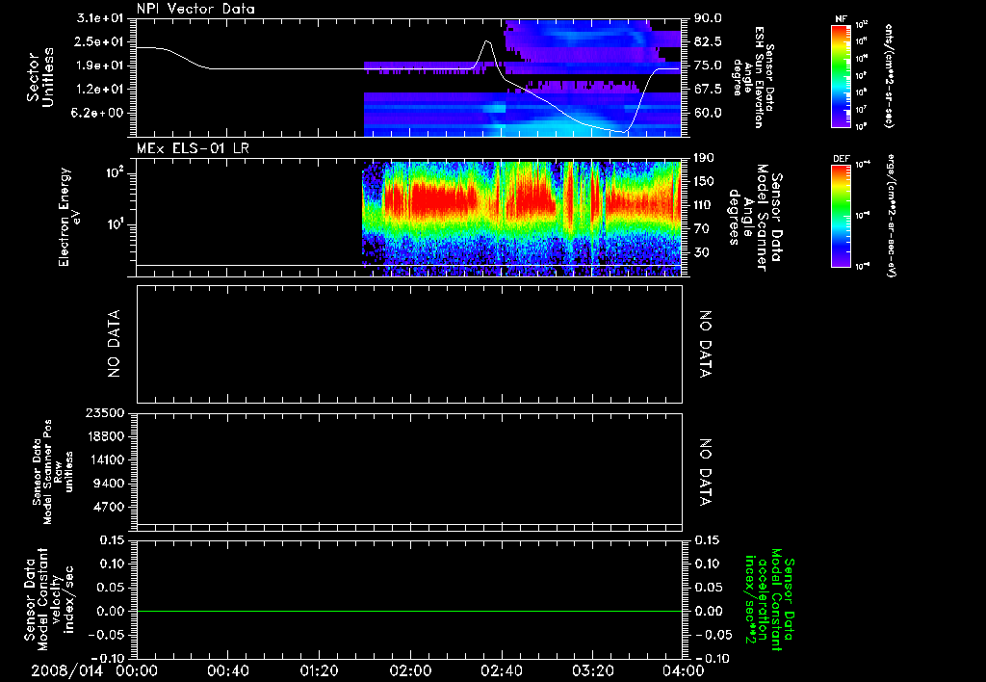Click the "00:40" time axis label
986x682 pixels.
pyautogui.click(x=227, y=670)
